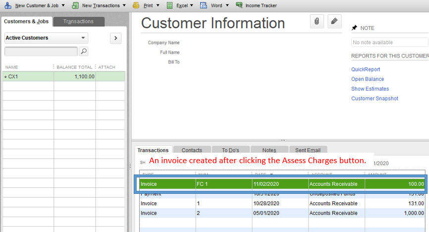Open the Print dropdown arrow

click(158, 5)
